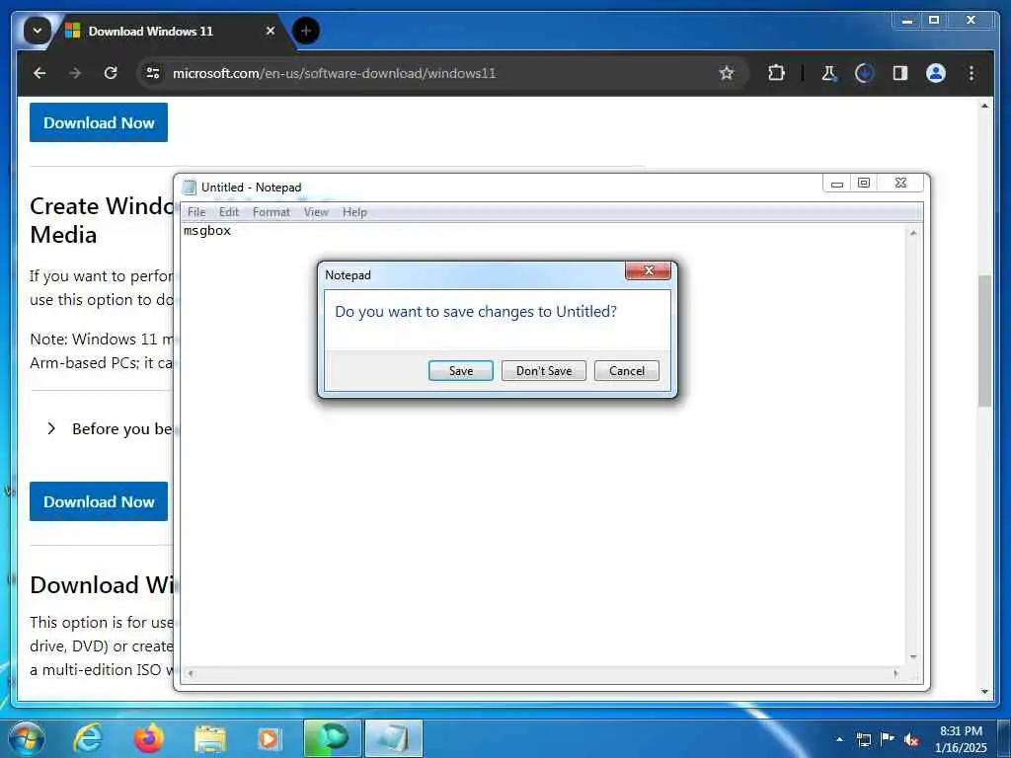This screenshot has width=1011, height=758.
Task: Open Chrome Labs flask icon
Action: pyautogui.click(x=828, y=73)
